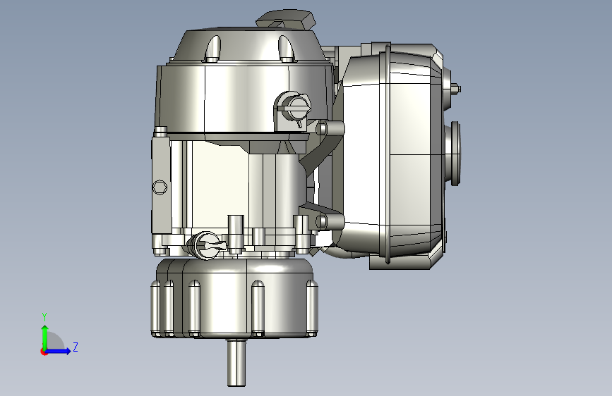Viewport: 612px width, 396px height.
Task: Select the slotted plug on the upper housing
Action: click(296, 107)
